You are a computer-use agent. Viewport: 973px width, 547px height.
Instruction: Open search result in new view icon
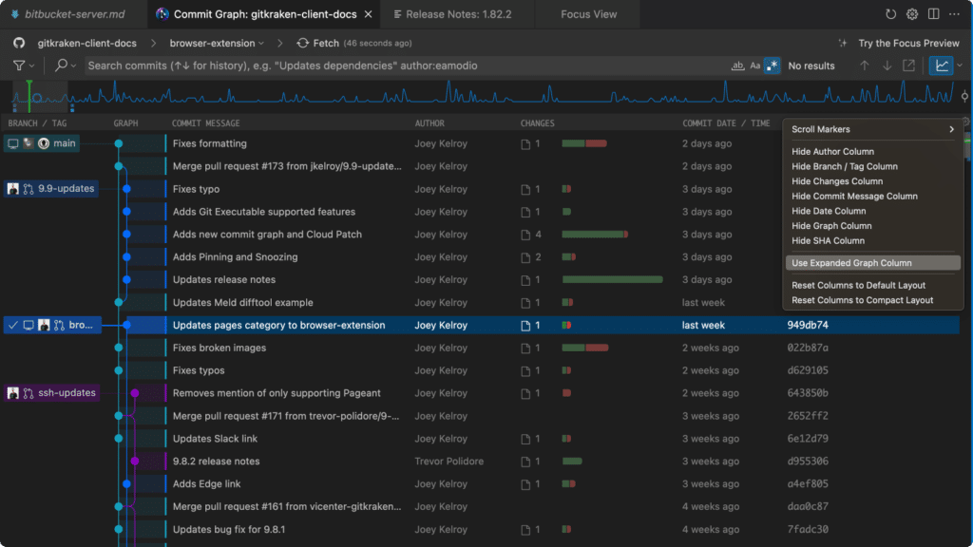[908, 66]
